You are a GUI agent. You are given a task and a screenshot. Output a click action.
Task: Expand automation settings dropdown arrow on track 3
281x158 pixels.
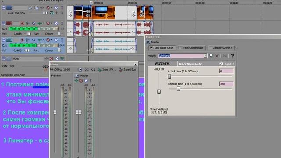click(51, 40)
